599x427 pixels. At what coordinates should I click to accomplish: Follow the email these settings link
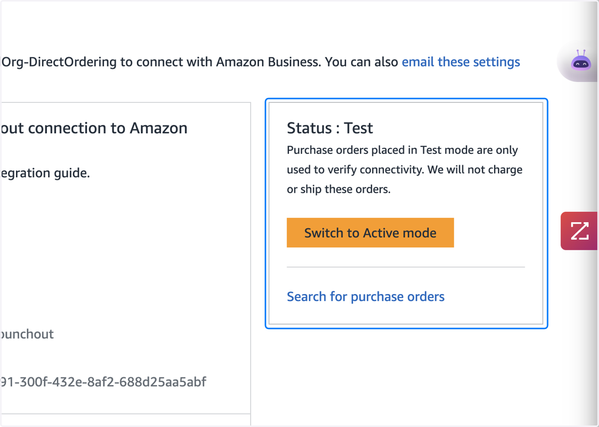coord(461,62)
